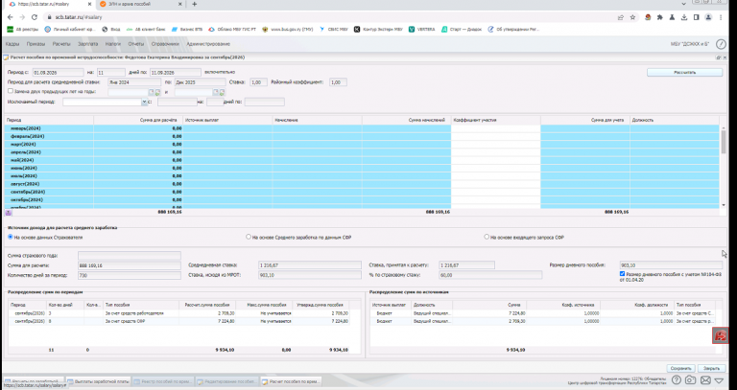Viewport: 737px width, 390px height.
Task: Select На основе входящего запроса СФР option
Action: tap(487, 237)
